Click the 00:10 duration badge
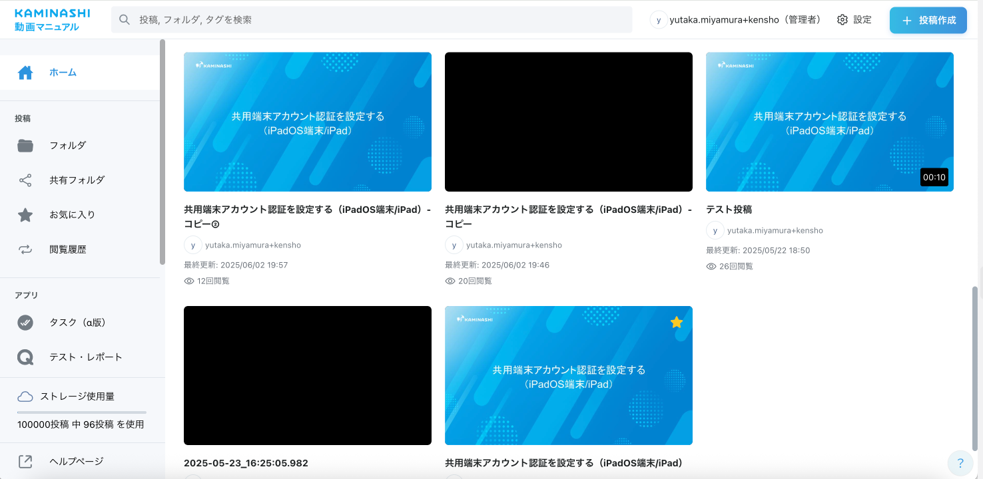The image size is (983, 479). 934,177
